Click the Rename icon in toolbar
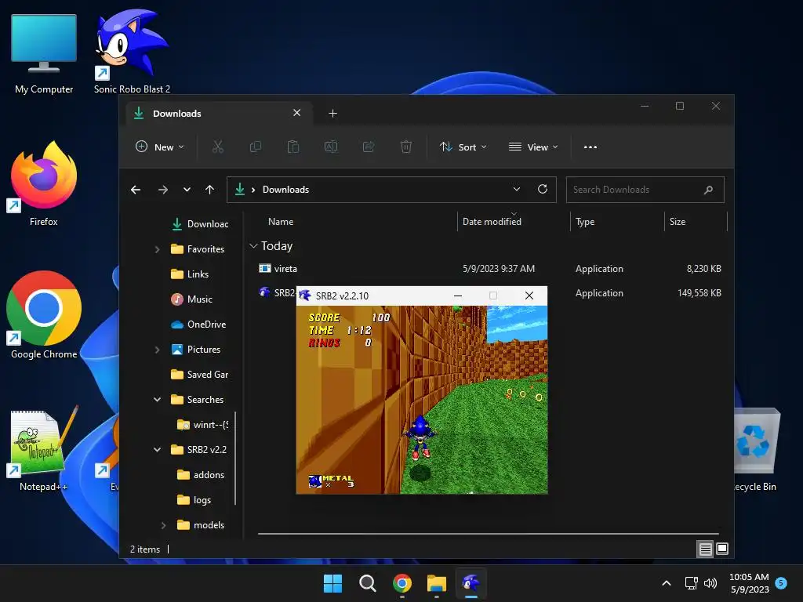This screenshot has height=602, width=803. click(x=331, y=147)
